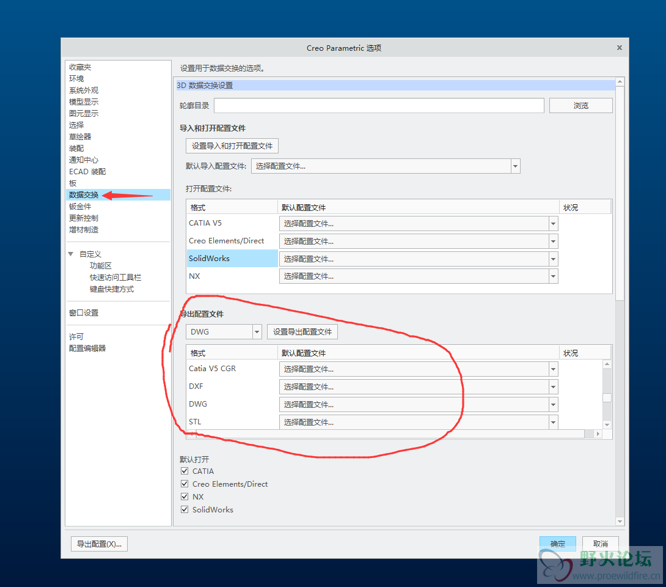The width and height of the screenshot is (666, 587).
Task: Select 板 category
Action: [x=73, y=183]
